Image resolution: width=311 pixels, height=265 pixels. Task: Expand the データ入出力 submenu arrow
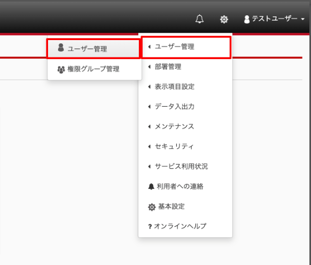point(149,107)
